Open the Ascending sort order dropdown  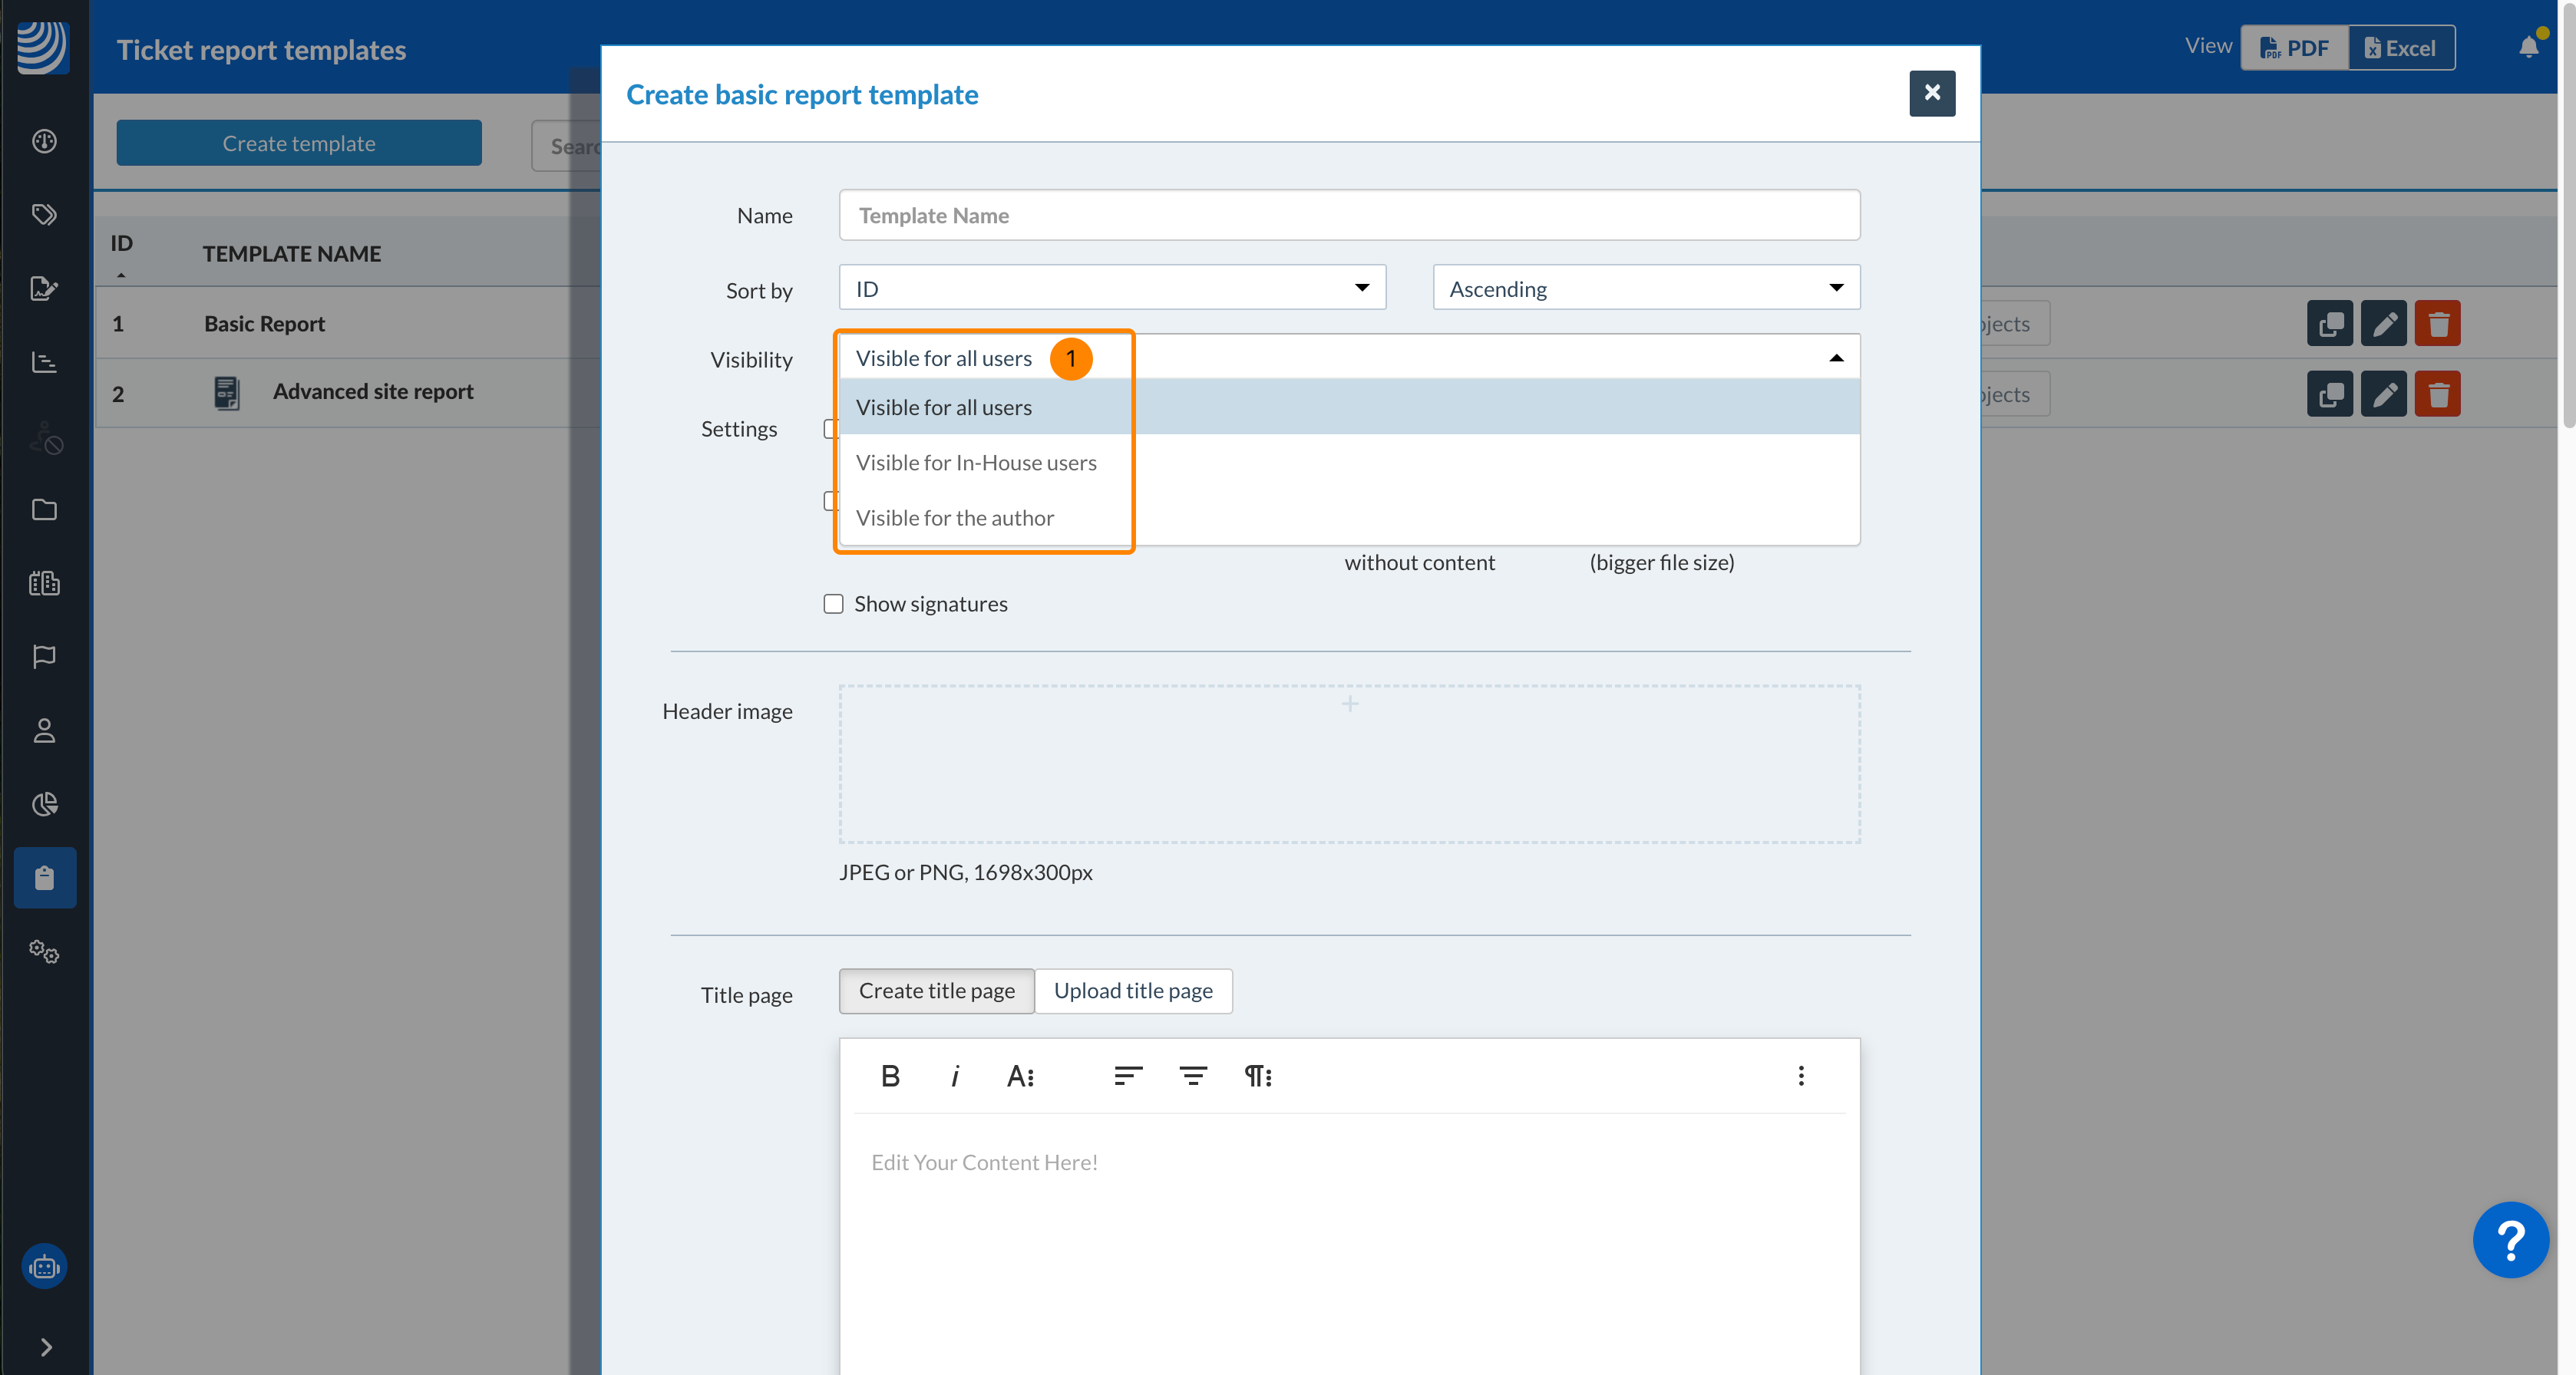tap(1645, 288)
